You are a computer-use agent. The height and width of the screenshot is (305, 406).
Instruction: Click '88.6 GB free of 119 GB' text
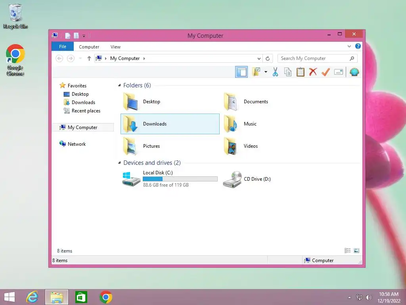166,185
